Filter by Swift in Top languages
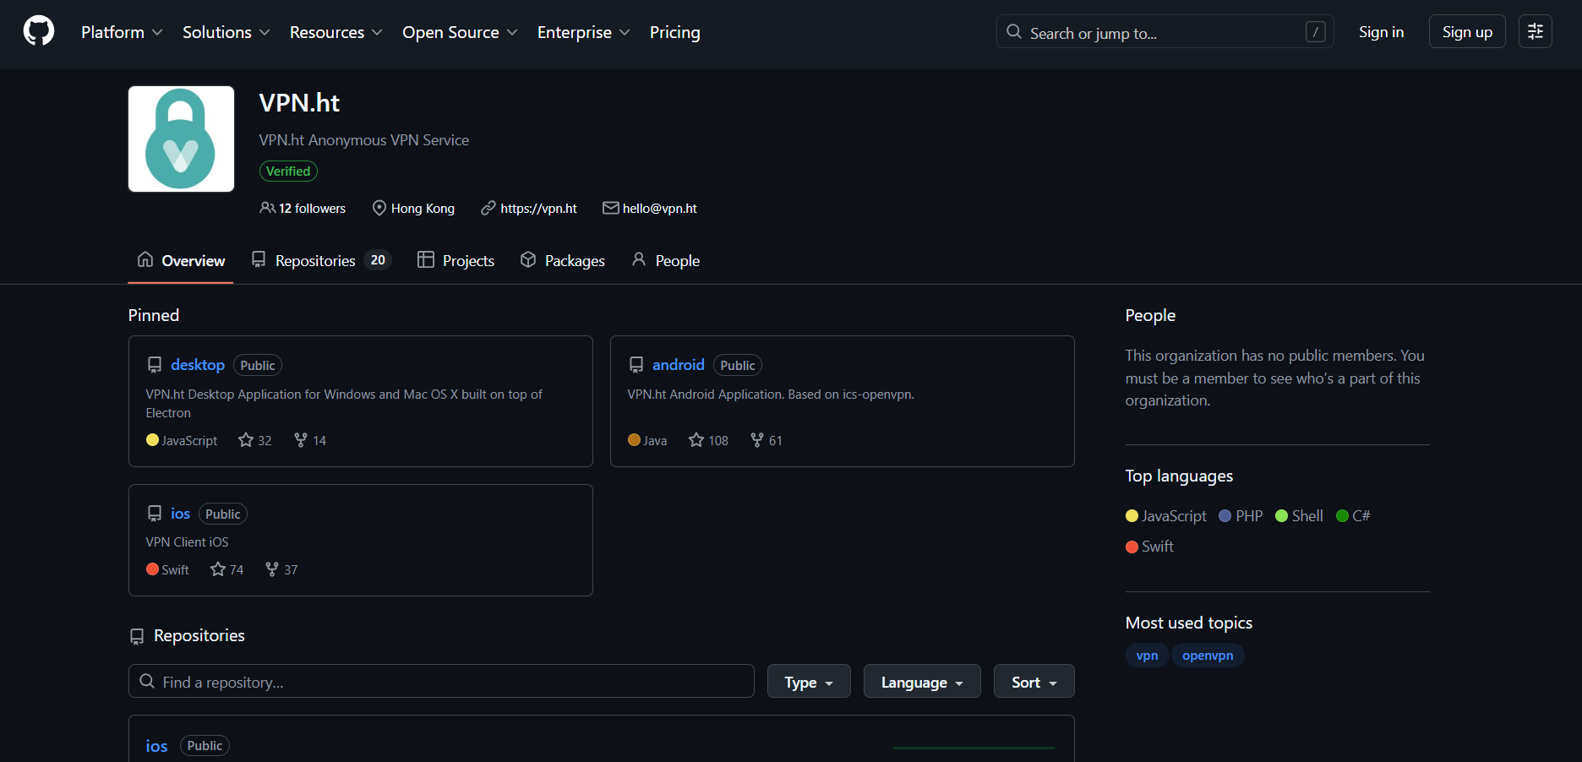This screenshot has width=1582, height=762. coord(1149,547)
